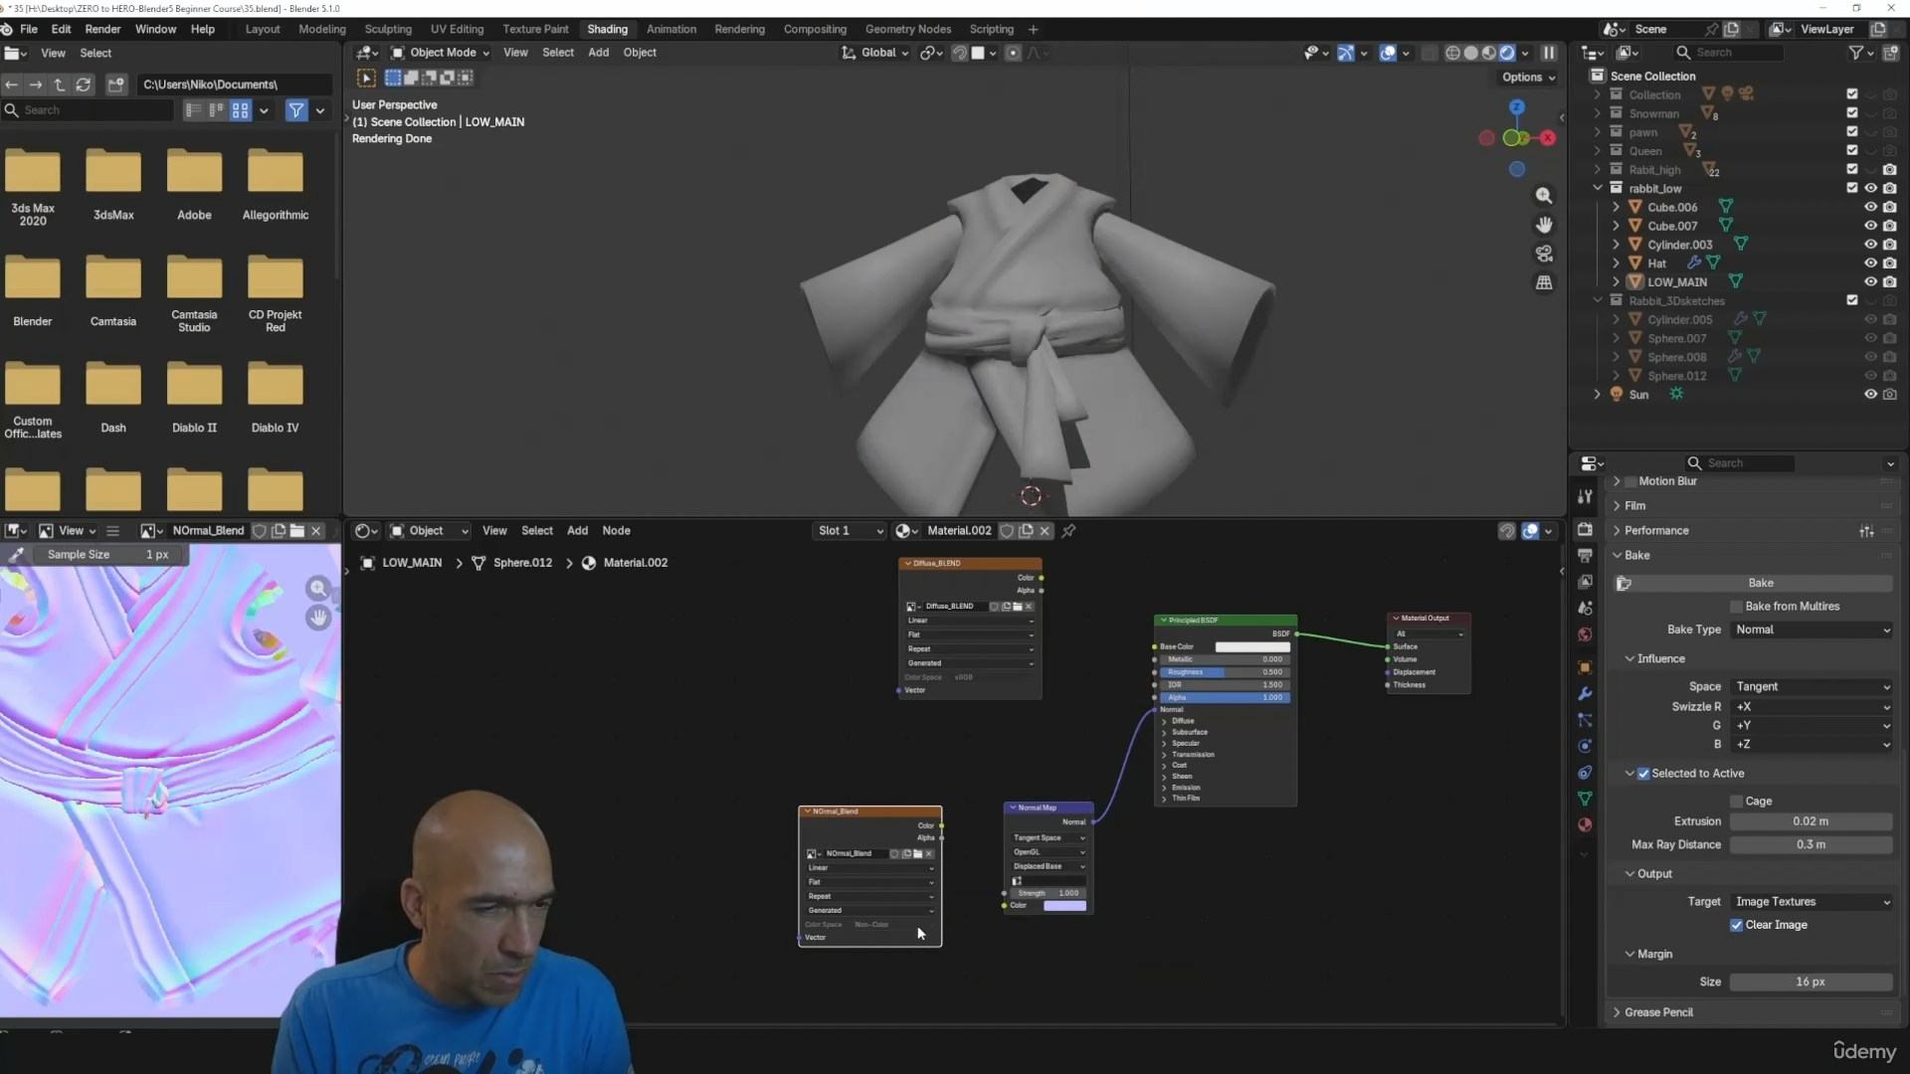Click the image editor zoom magnifier icon
The width and height of the screenshot is (1910, 1074).
318,589
